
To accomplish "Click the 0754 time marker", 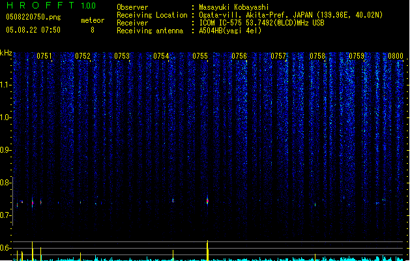I will coord(161,56).
